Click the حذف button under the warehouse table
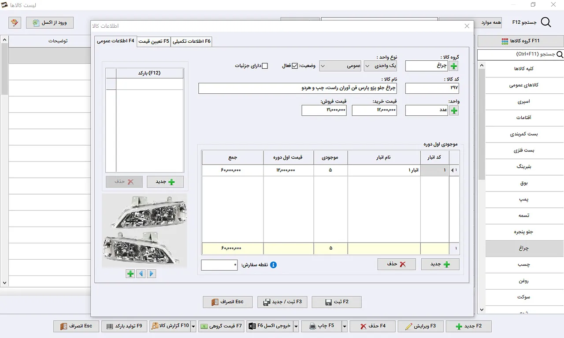The height and width of the screenshot is (338, 564). click(397, 264)
